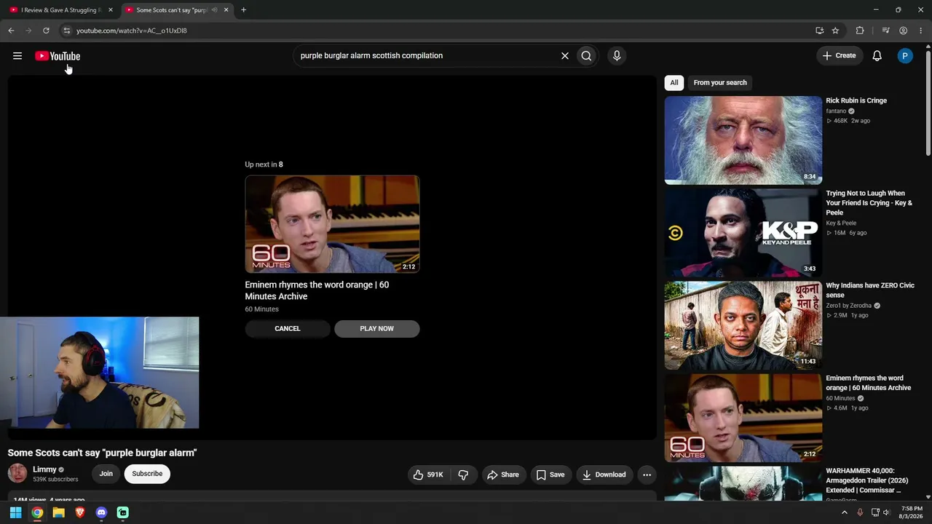Focus the YouTube search input field

pyautogui.click(x=426, y=55)
